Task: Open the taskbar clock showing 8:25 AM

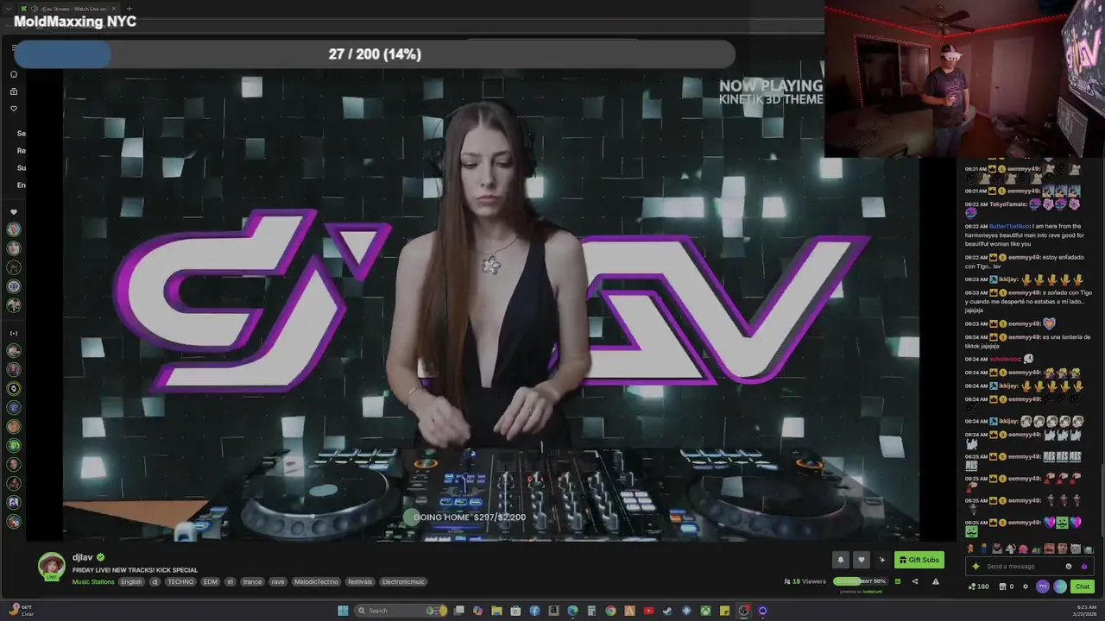Action: tap(1083, 611)
